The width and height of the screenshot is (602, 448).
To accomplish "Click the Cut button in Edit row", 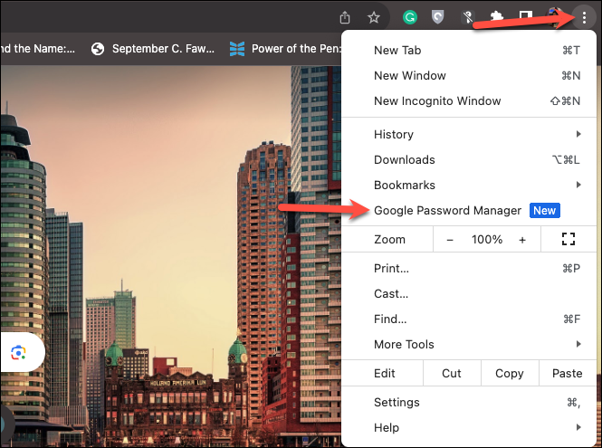I will pos(452,373).
